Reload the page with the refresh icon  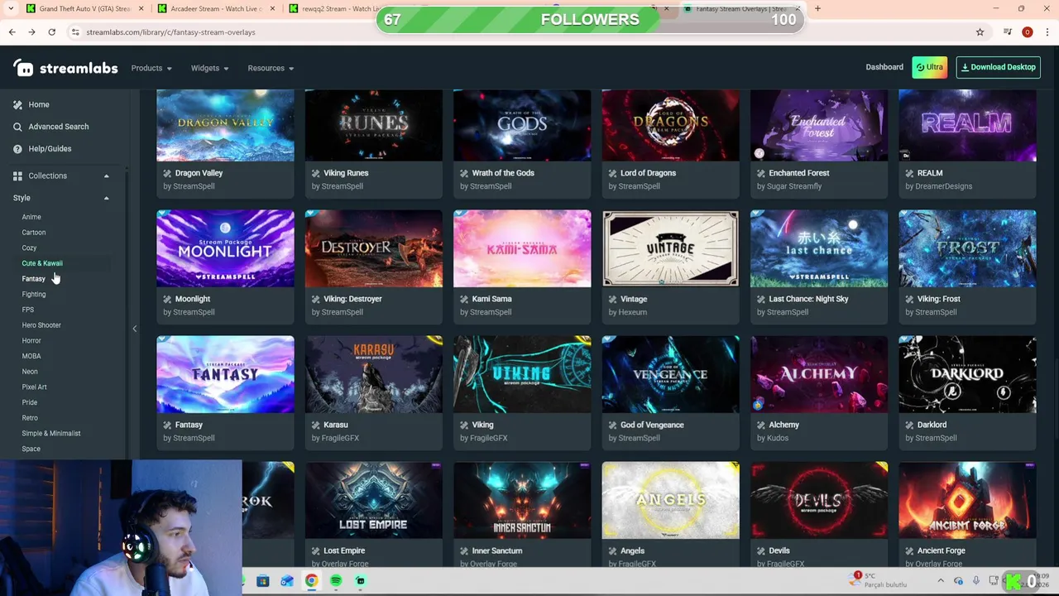point(51,32)
